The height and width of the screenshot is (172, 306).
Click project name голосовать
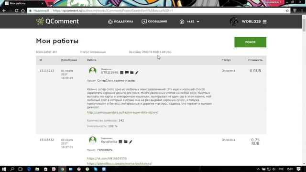[105, 150]
